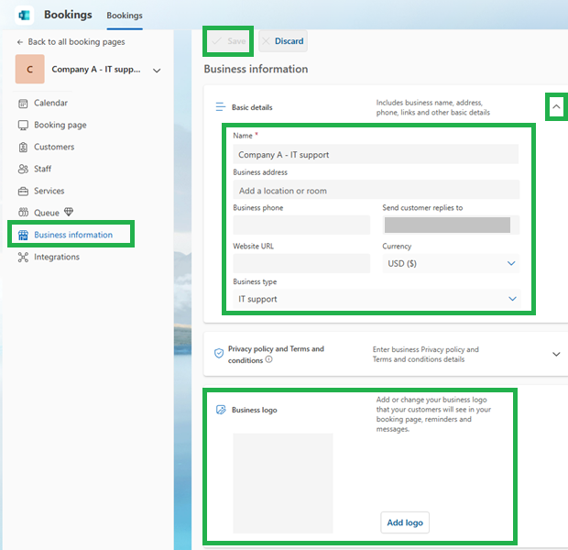Select Business information in sidebar

(71, 235)
